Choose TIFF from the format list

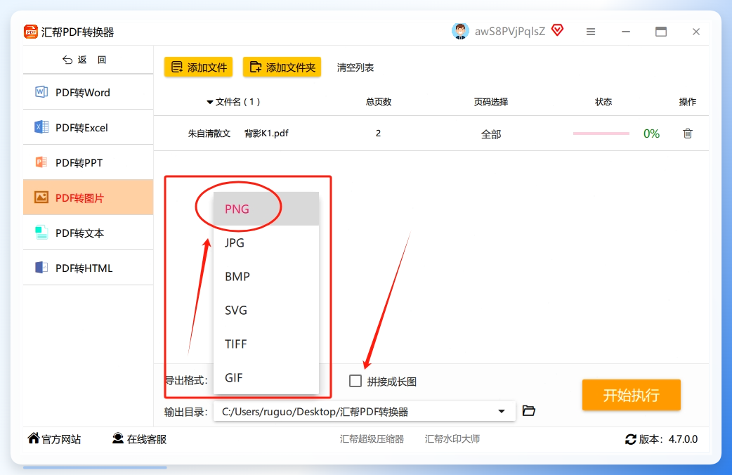coord(266,344)
